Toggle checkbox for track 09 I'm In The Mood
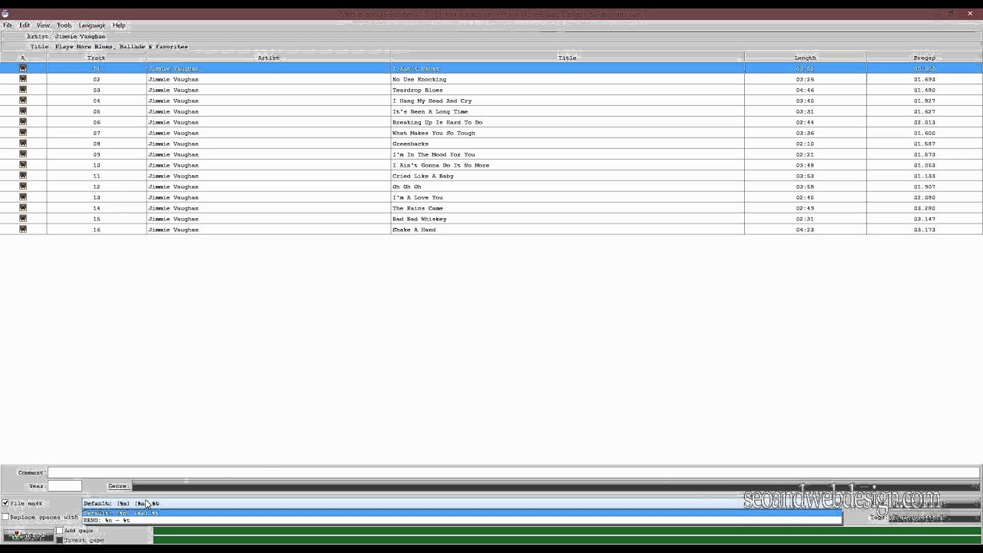This screenshot has height=553, width=983. pos(23,154)
